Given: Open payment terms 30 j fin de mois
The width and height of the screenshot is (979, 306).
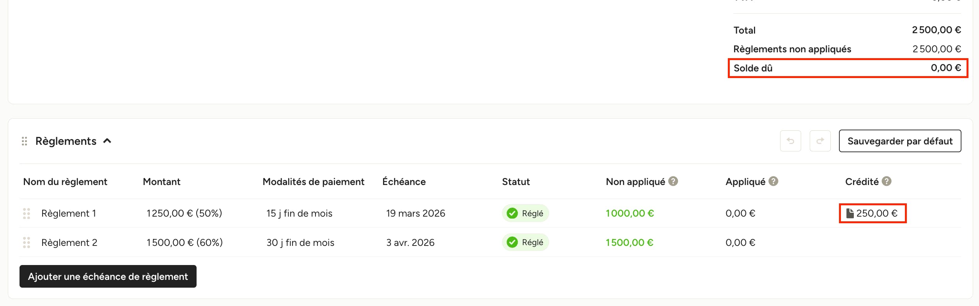Looking at the screenshot, I should (x=300, y=243).
